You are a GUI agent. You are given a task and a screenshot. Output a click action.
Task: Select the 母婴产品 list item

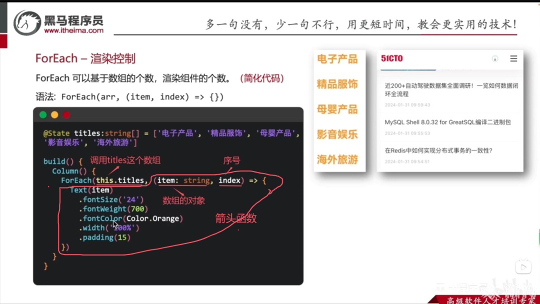pos(337,109)
